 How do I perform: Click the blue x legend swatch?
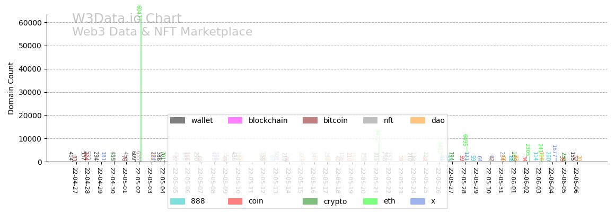[x=418, y=201]
